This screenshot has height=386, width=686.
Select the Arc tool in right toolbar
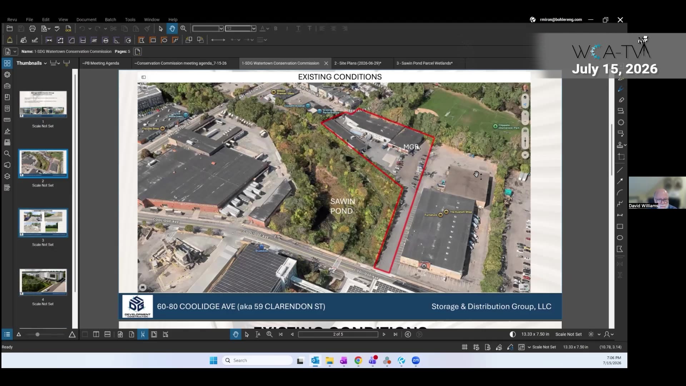pos(620,193)
